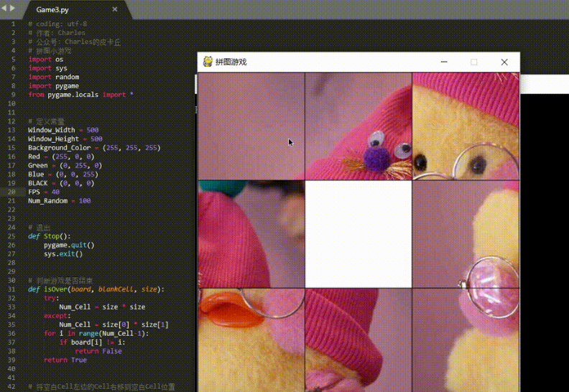Close the 拼图游戏 puzzle window
The image size is (569, 392).
(504, 62)
